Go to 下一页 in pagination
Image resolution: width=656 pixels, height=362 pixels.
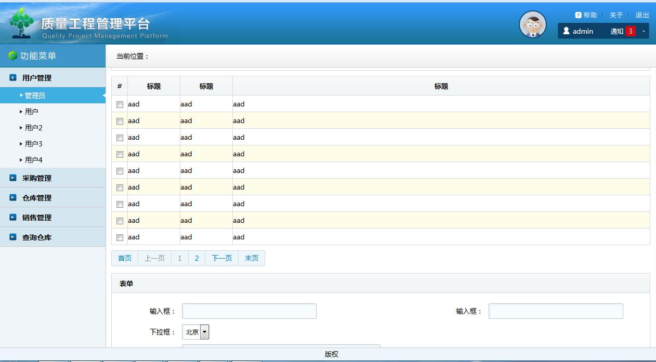pos(221,258)
